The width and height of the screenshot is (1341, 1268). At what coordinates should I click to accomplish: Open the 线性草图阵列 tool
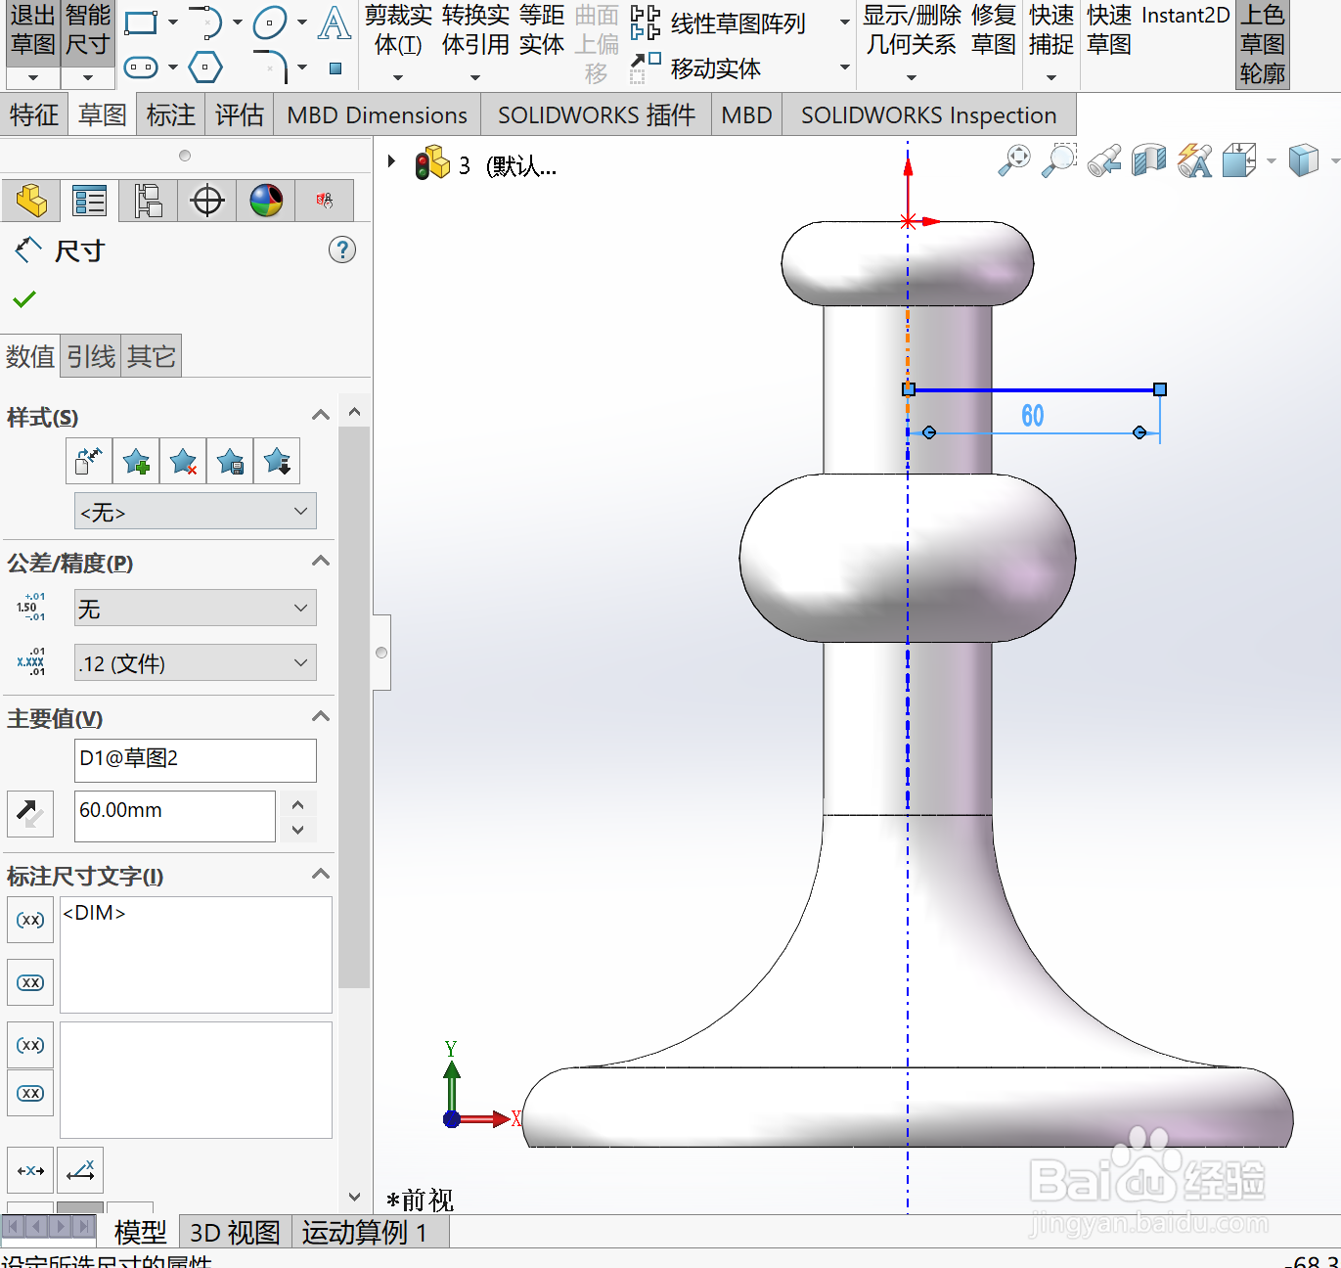(735, 23)
